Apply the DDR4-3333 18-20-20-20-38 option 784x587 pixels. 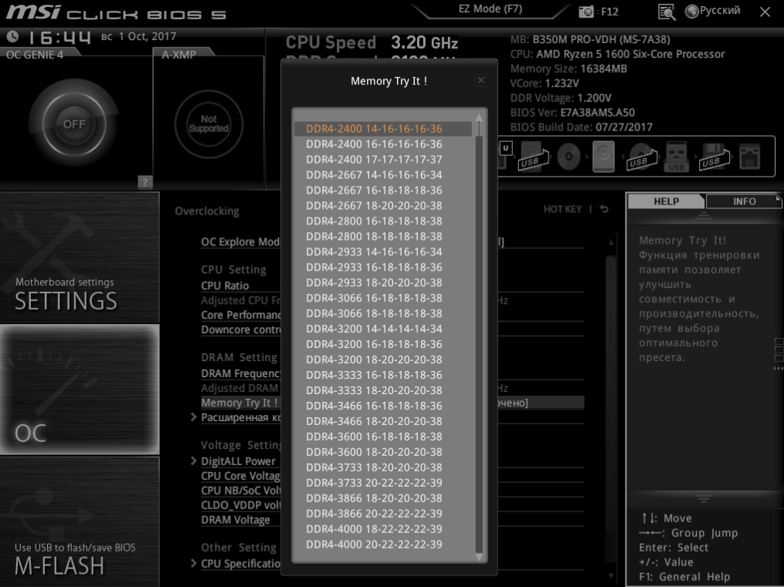(x=383, y=390)
